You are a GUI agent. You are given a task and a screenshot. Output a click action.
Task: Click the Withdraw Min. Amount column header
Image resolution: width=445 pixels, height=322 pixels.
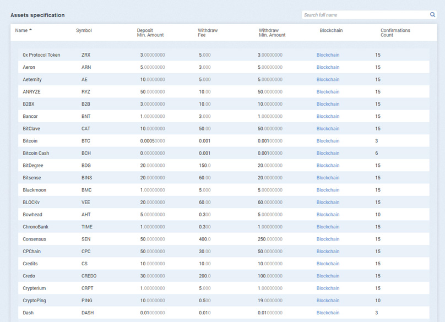point(272,32)
